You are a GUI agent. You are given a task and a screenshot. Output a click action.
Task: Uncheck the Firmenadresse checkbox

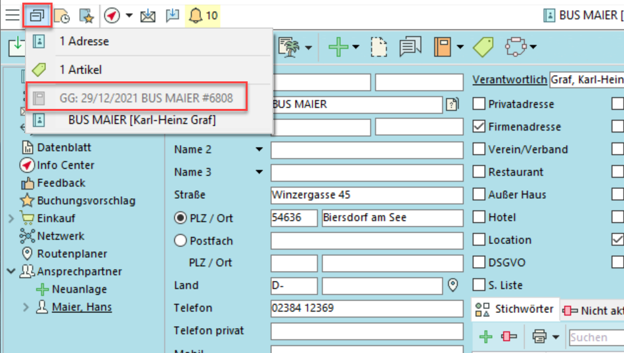tap(479, 127)
